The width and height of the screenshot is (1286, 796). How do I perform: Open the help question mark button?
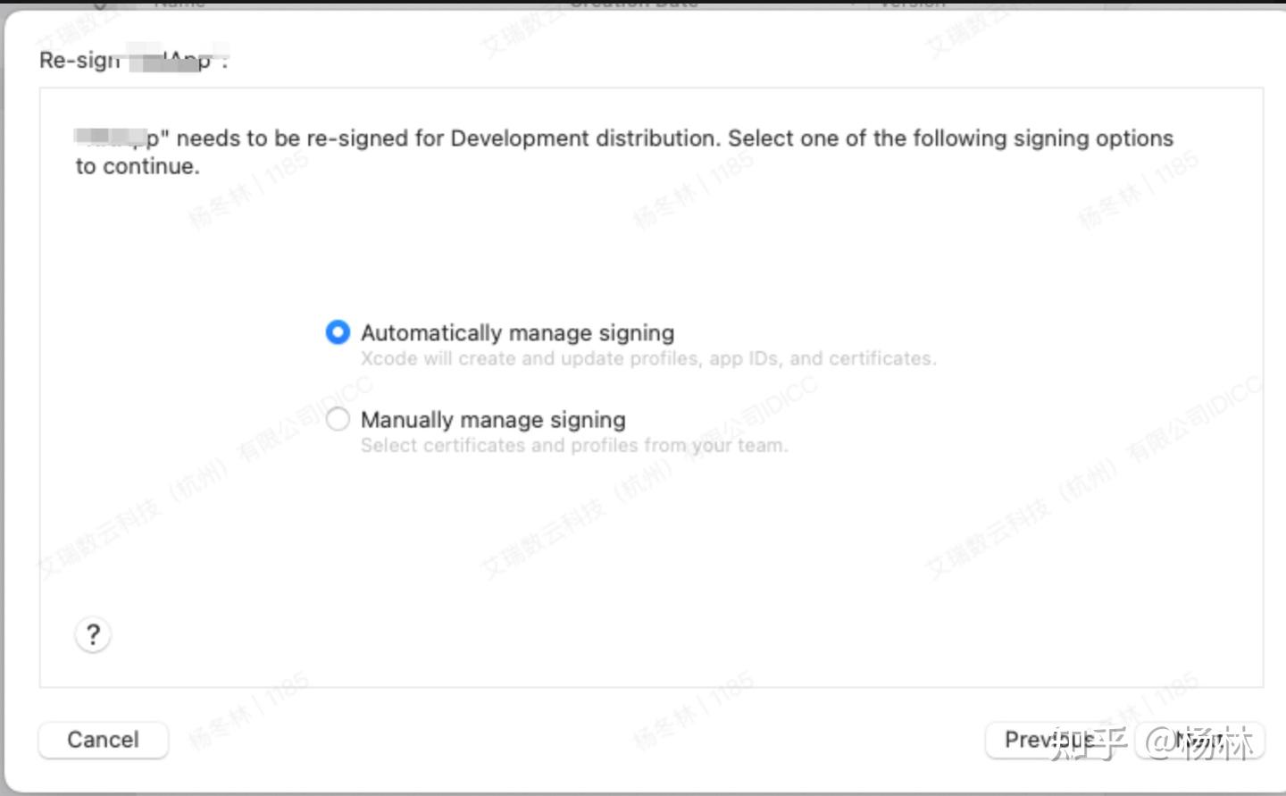93,635
